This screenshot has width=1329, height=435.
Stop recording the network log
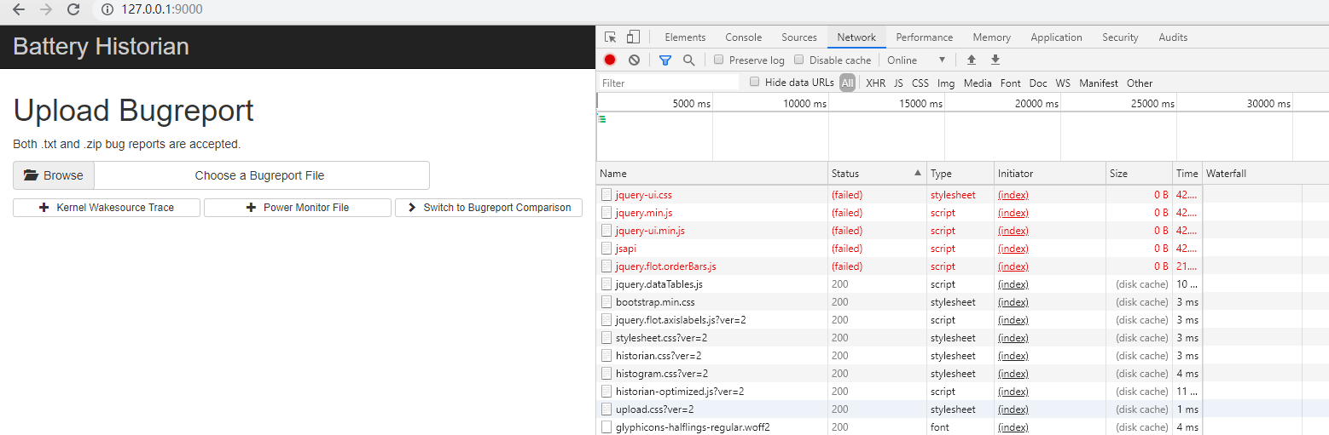click(610, 60)
